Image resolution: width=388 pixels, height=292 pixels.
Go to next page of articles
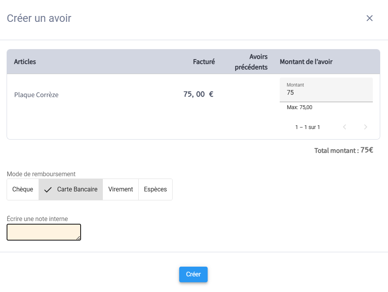tap(365, 127)
